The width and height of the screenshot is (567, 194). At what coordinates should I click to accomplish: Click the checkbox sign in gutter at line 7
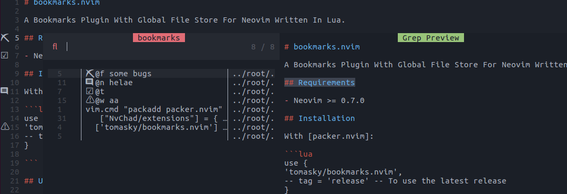click(x=5, y=55)
